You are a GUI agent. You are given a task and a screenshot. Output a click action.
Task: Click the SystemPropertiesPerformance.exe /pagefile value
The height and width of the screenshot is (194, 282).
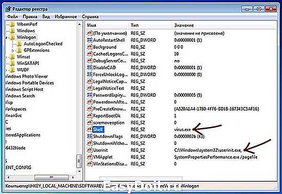[216, 157]
